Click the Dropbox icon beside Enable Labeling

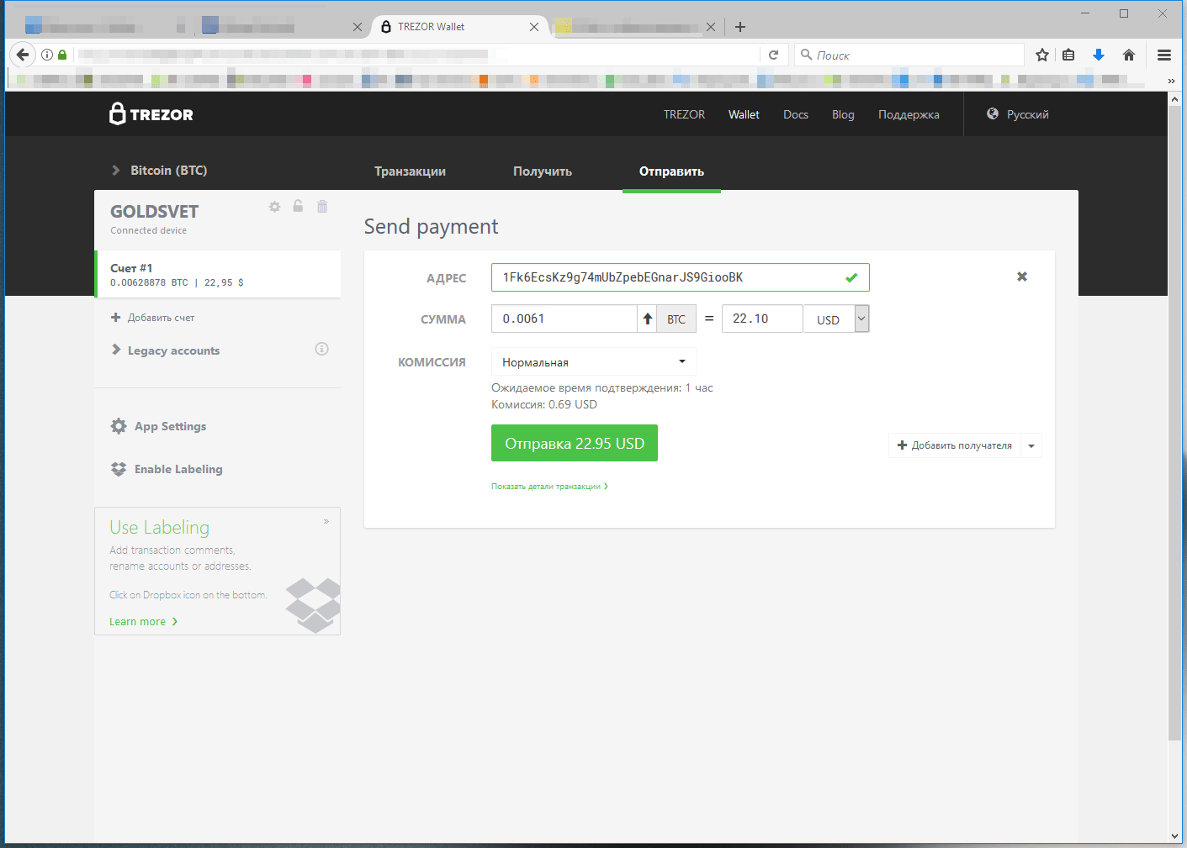(x=119, y=469)
